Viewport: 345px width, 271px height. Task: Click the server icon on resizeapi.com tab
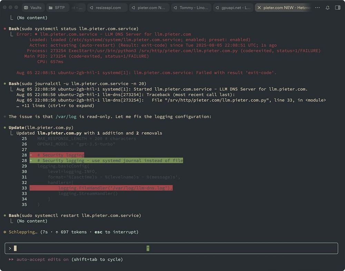[x=91, y=8]
